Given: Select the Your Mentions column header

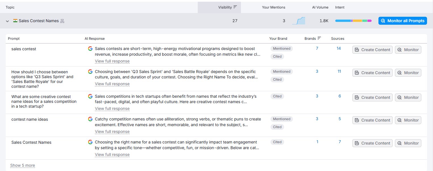Looking at the screenshot, I should (x=273, y=7).
